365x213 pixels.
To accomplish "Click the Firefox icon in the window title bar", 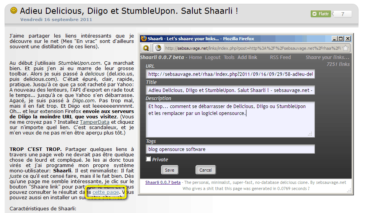I will (x=143, y=38).
